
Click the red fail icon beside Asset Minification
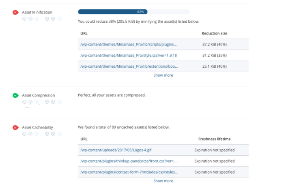click(x=15, y=12)
